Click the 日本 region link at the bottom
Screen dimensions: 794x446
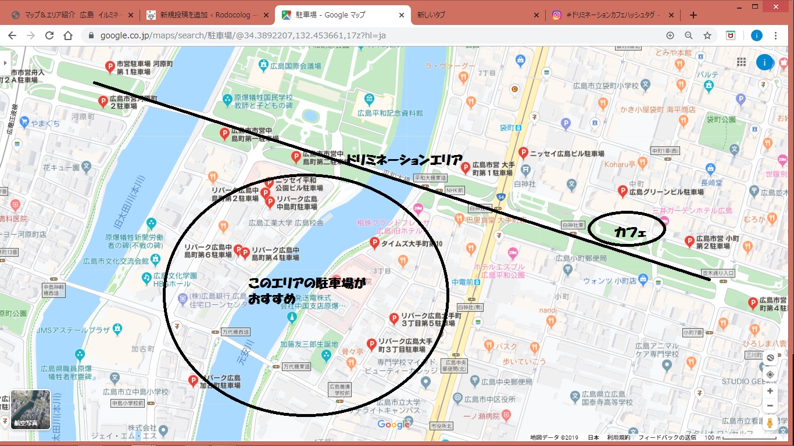593,437
